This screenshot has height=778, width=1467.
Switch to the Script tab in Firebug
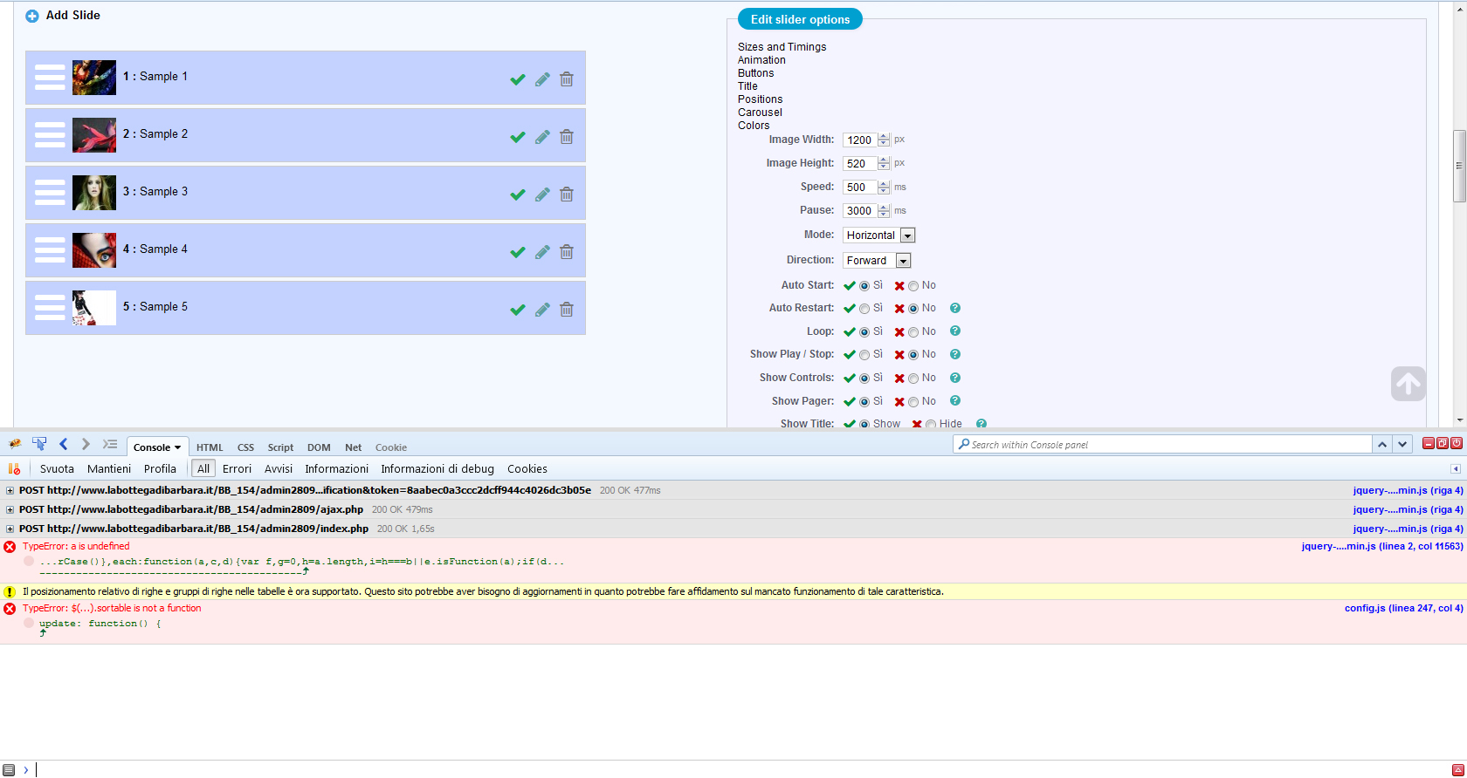[x=280, y=447]
